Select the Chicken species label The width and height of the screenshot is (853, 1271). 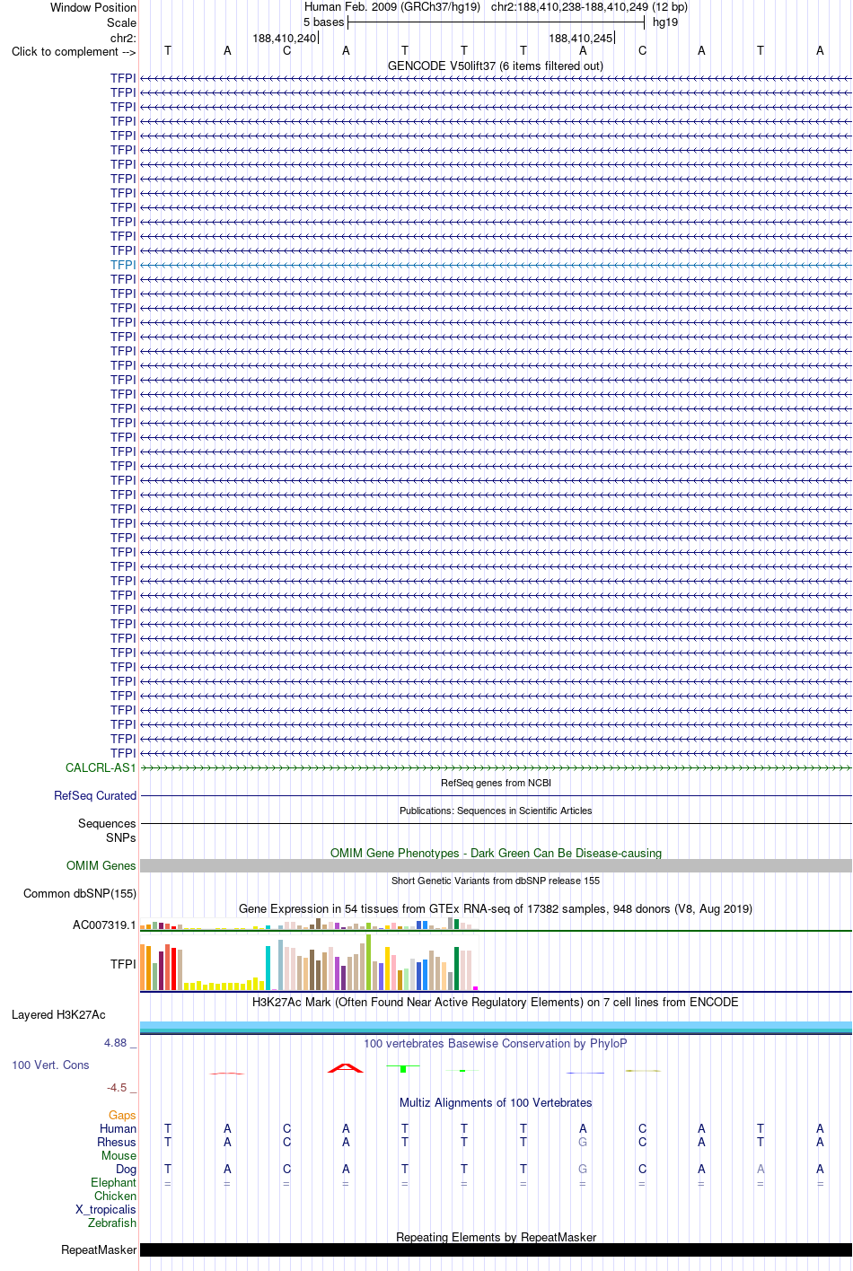[x=115, y=1196]
